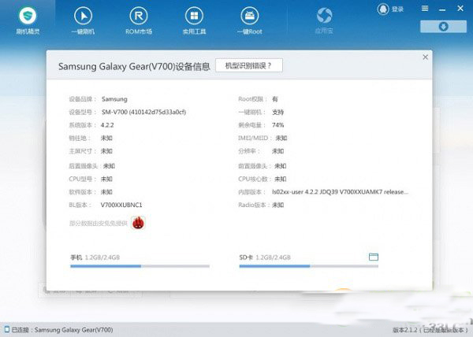This screenshot has height=337, width=473.
Task: Click the 手机 1.2GB/2.4GB label
Action: (x=95, y=257)
